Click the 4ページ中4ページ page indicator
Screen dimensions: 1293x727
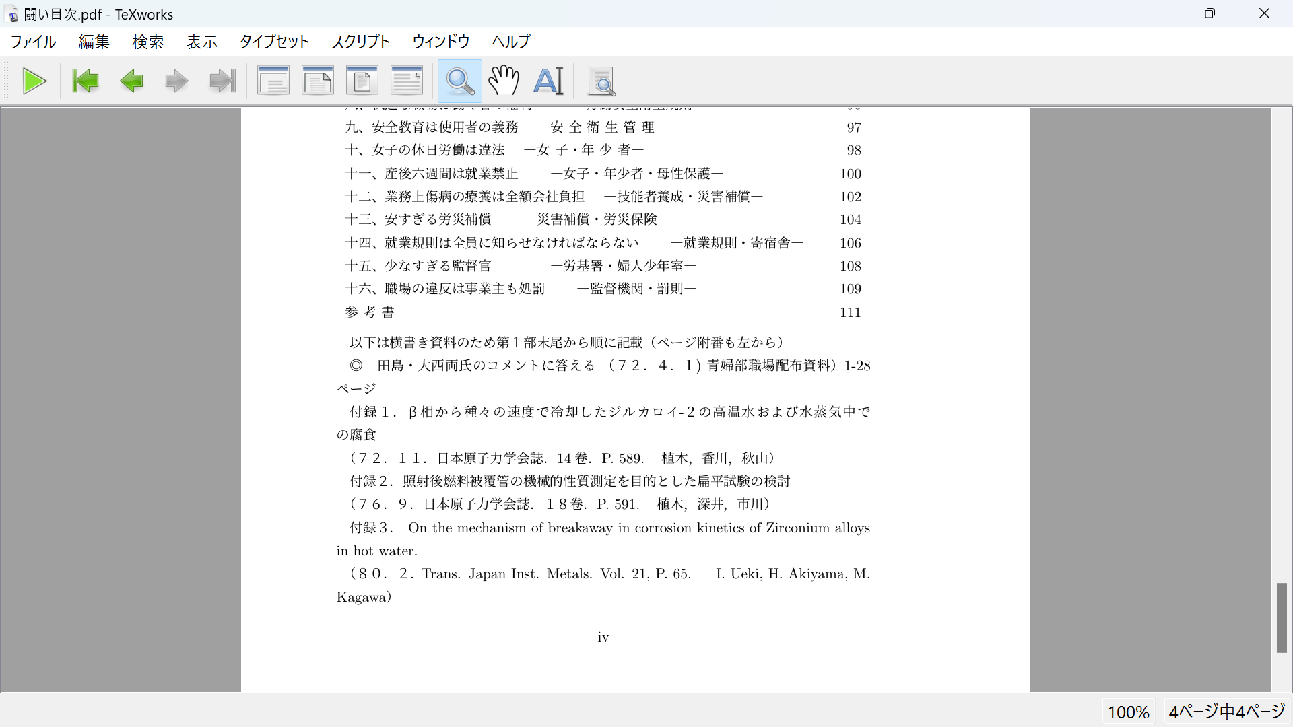tap(1227, 712)
